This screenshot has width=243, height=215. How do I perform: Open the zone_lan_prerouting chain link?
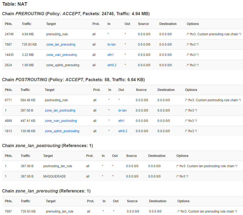pyautogui.click(x=61, y=45)
